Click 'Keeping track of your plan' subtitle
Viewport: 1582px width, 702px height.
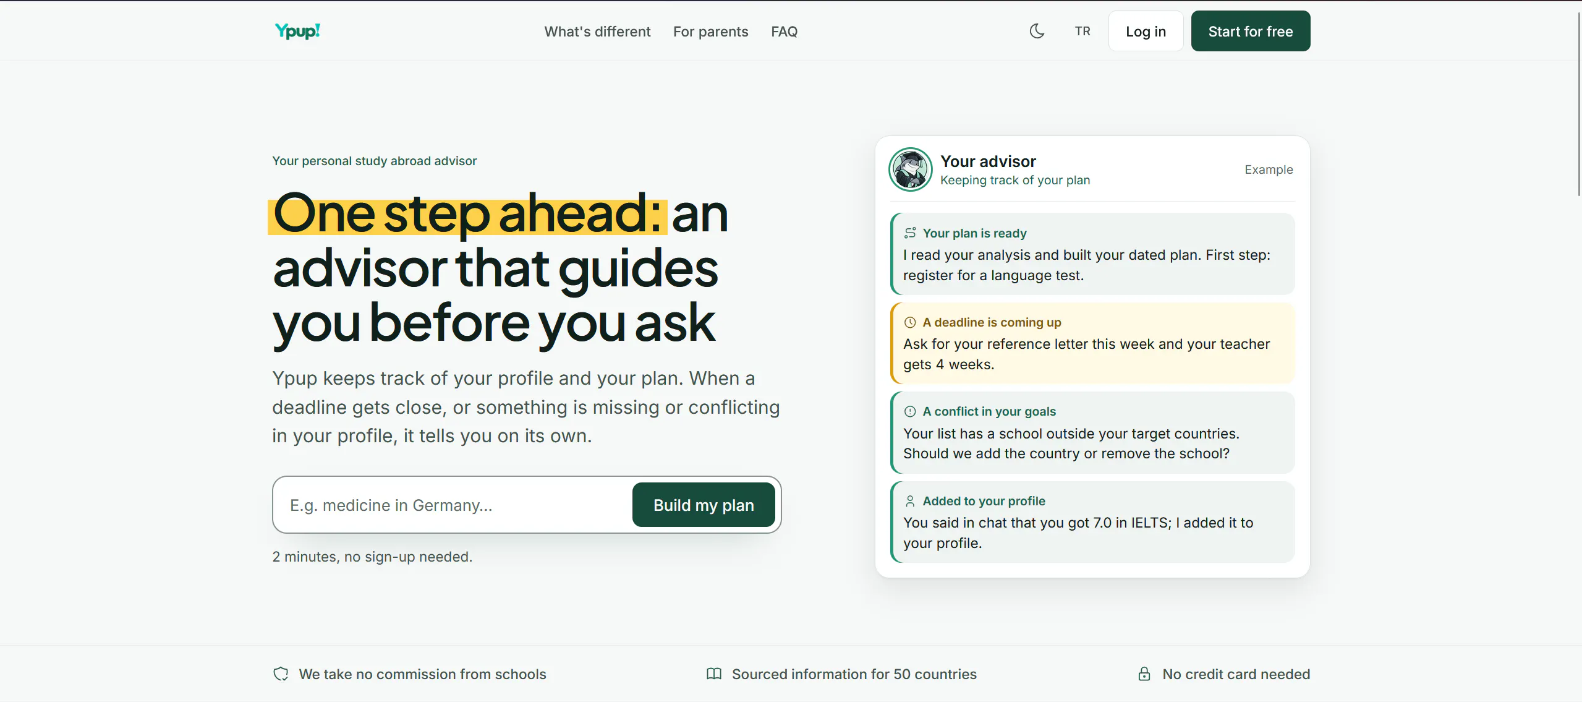(x=1015, y=180)
